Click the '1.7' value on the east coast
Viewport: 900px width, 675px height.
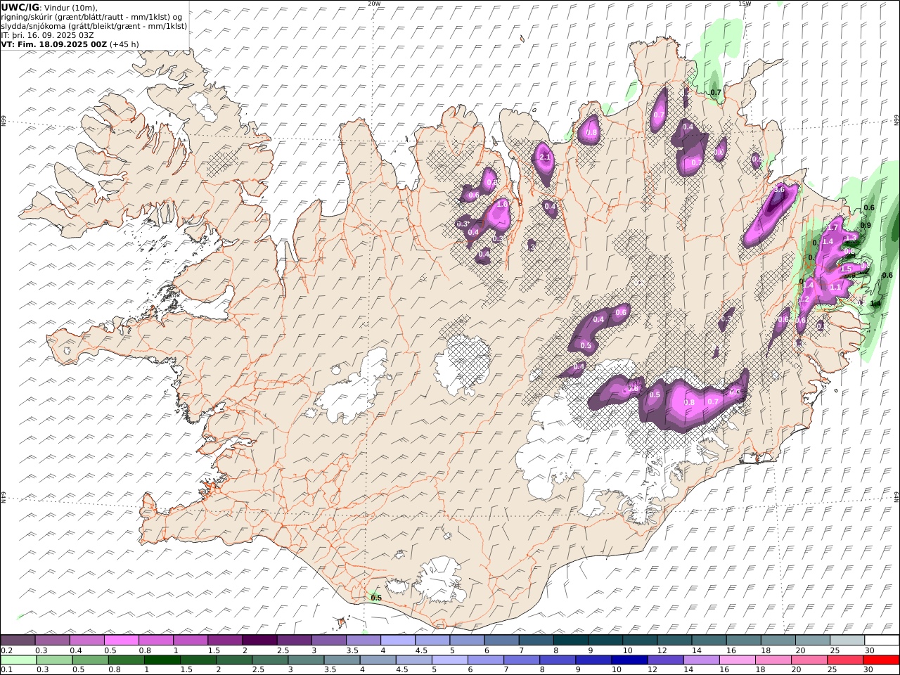click(x=833, y=228)
